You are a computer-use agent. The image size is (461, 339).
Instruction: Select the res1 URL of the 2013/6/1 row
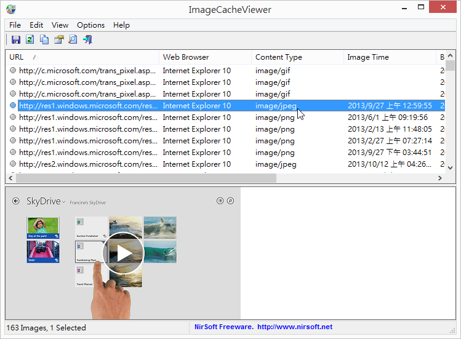click(88, 118)
